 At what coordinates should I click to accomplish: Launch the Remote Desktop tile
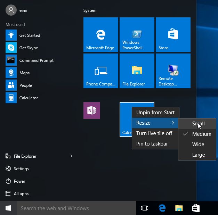click(x=173, y=71)
